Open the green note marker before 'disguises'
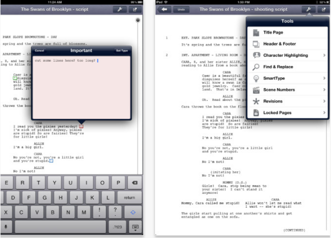 tap(15, 78)
